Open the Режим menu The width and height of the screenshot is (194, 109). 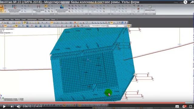point(7,19)
